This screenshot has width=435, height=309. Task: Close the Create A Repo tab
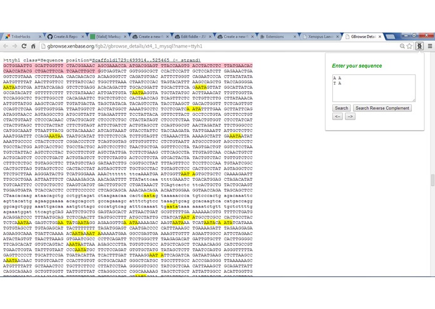pos(83,36)
